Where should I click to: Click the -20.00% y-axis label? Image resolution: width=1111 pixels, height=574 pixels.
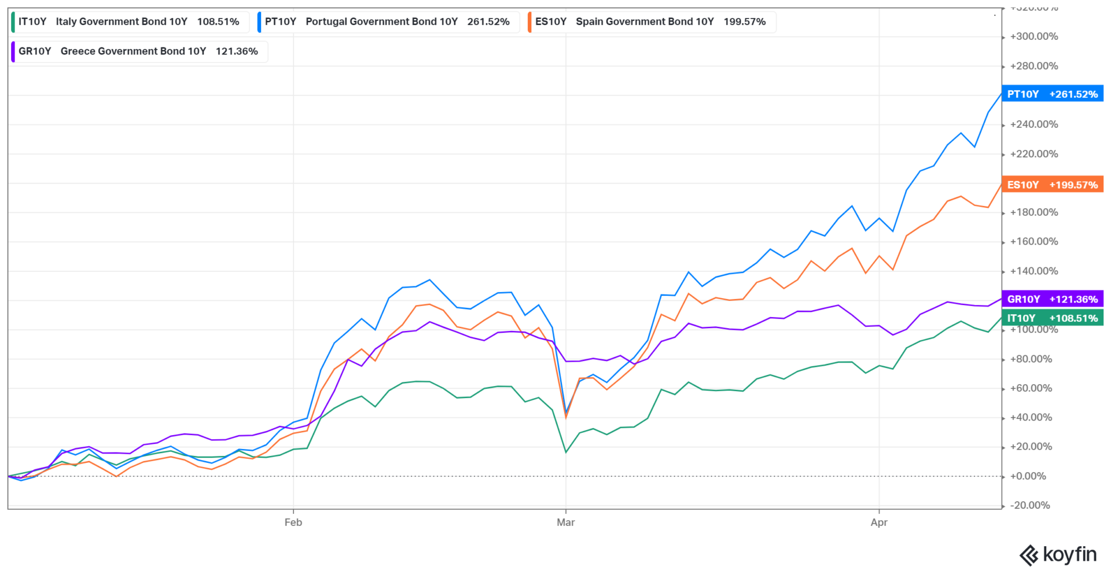tap(1029, 505)
